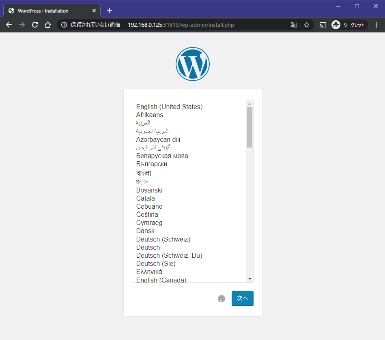Screen dimensions: 385x340
Task: Select Deutsch (Schweiz)
Action: pos(189,239)
